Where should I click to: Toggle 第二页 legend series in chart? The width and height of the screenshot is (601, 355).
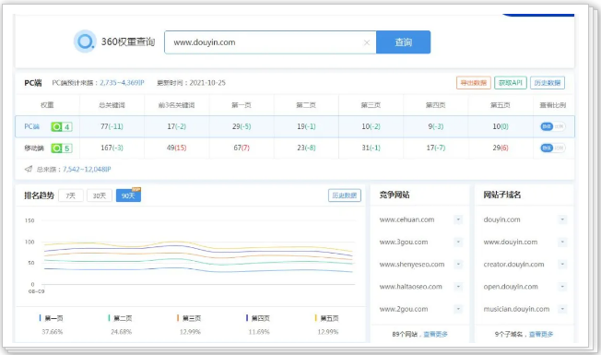pyautogui.click(x=121, y=318)
